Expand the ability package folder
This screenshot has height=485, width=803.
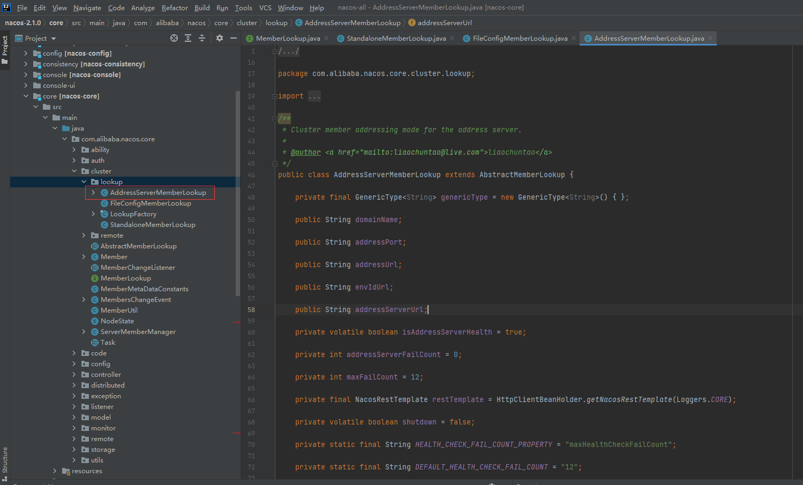pos(74,149)
